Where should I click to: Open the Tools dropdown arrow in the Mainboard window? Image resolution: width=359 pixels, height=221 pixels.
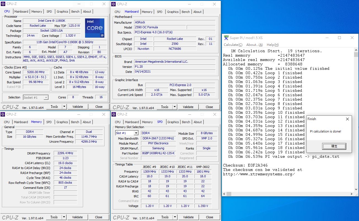(x=175, y=107)
